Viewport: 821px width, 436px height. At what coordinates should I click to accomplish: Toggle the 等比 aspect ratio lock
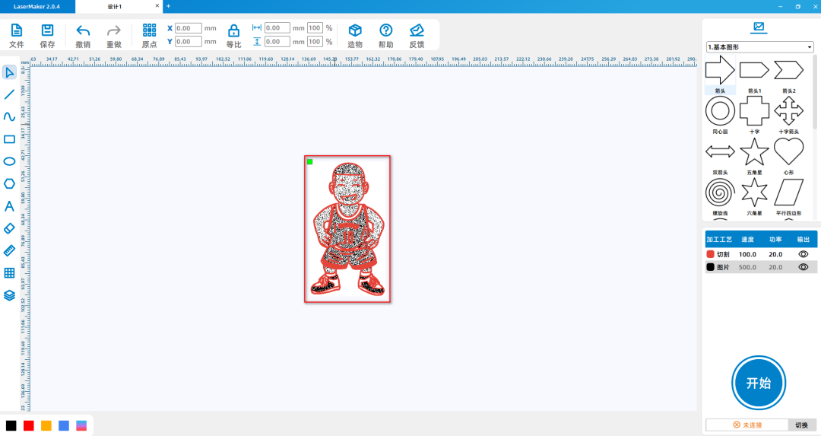tap(233, 35)
